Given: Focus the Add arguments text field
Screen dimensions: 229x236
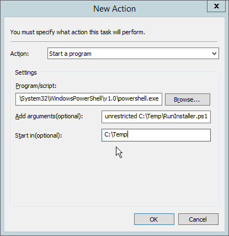Looking at the screenshot, I should [156, 117].
